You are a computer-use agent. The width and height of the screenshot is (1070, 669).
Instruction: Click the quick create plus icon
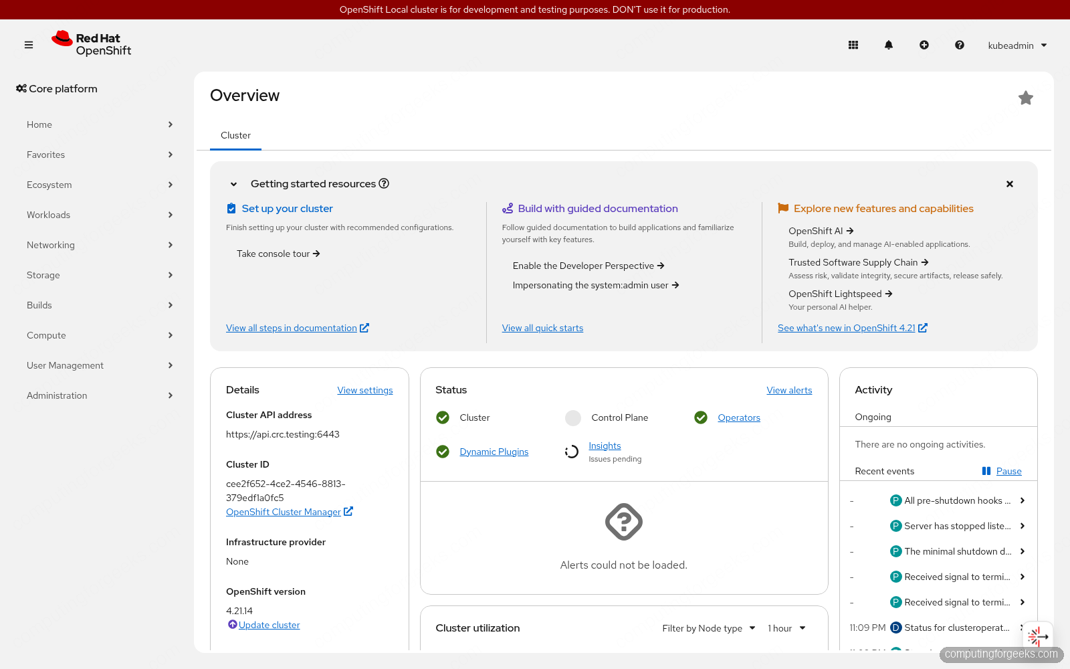pyautogui.click(x=924, y=45)
